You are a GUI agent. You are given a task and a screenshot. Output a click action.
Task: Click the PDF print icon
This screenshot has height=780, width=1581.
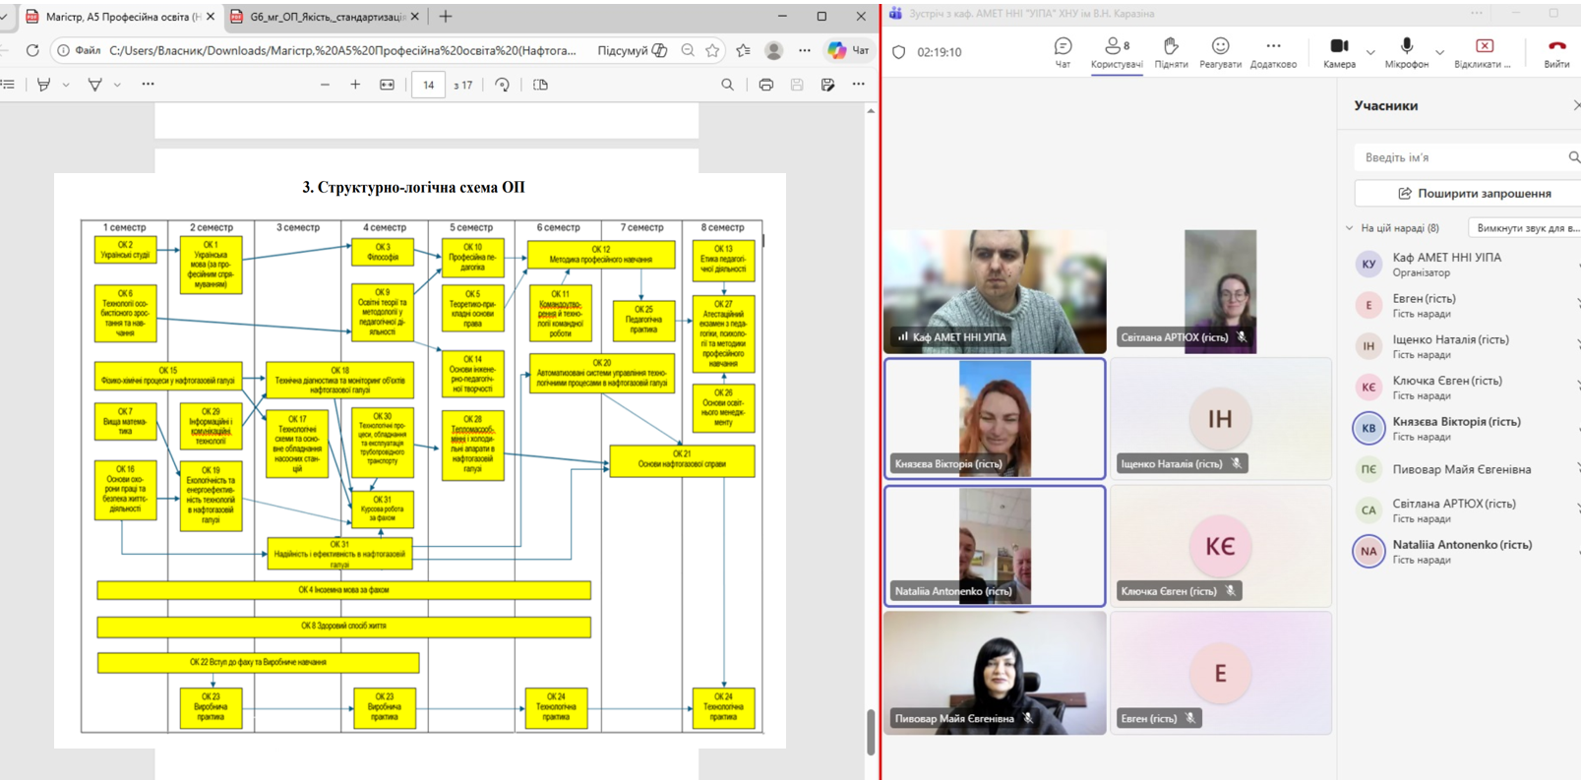click(x=765, y=85)
